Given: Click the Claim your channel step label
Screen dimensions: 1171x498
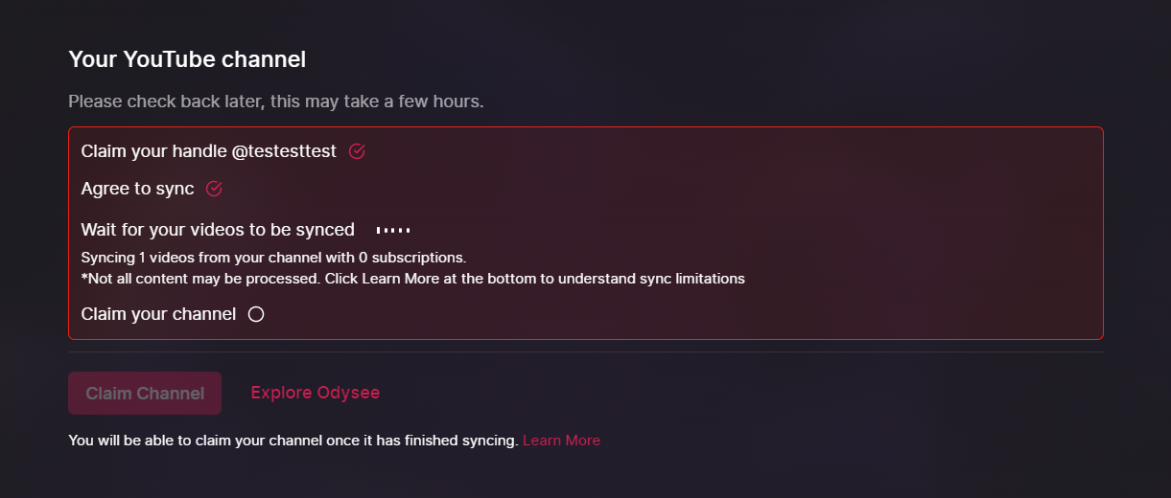Looking at the screenshot, I should [x=158, y=314].
